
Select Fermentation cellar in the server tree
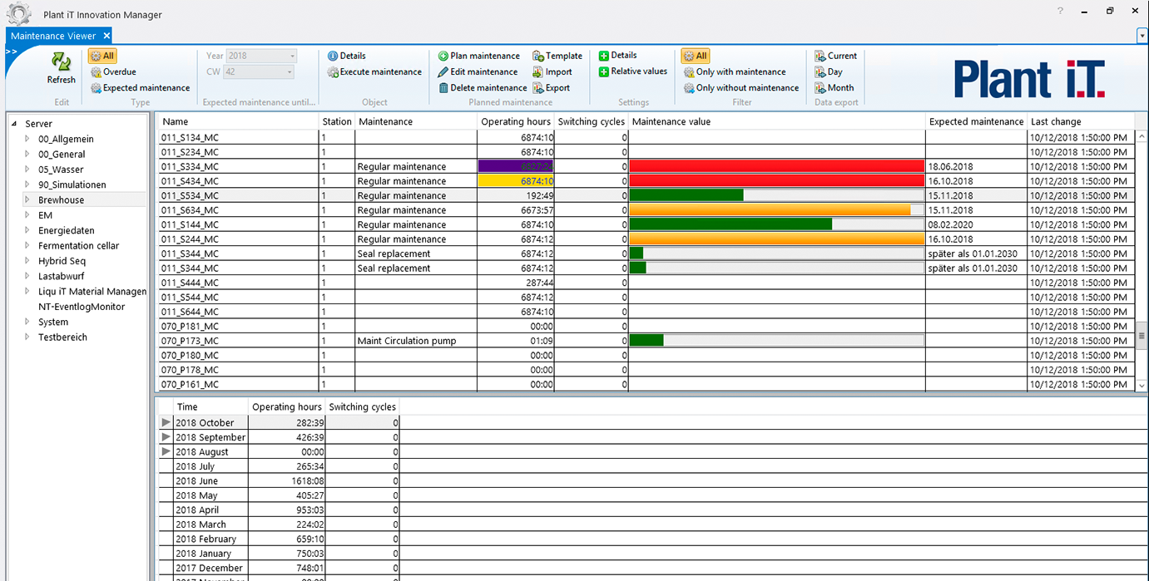point(78,246)
